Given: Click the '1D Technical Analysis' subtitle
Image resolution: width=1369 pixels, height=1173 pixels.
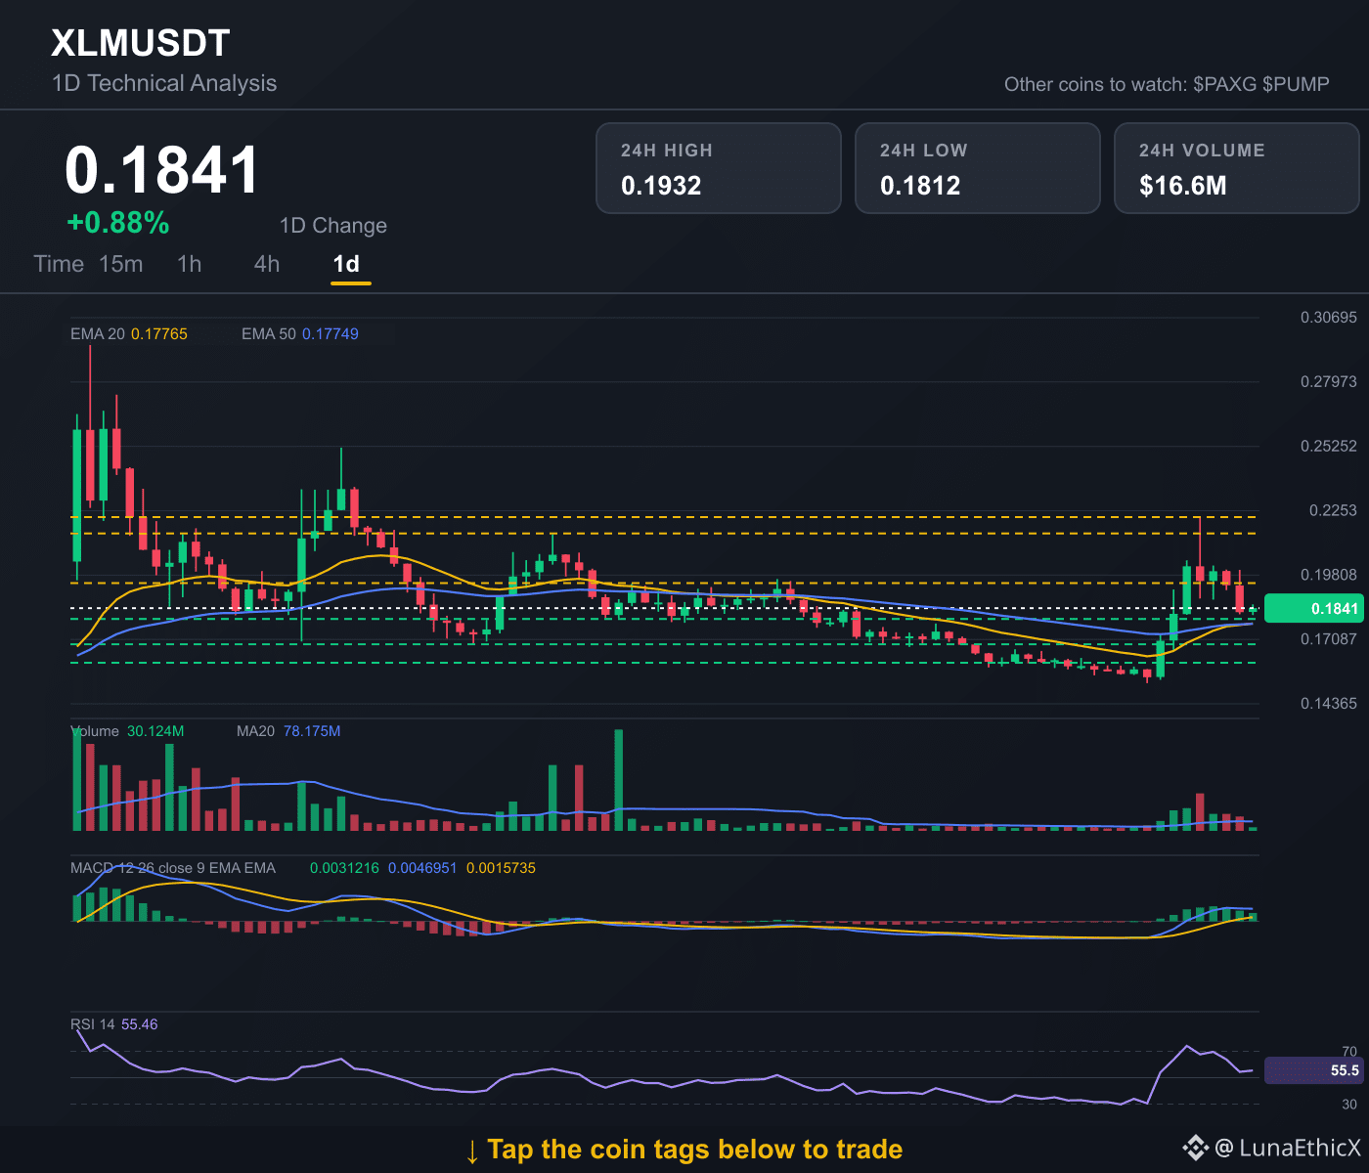Looking at the screenshot, I should [164, 83].
